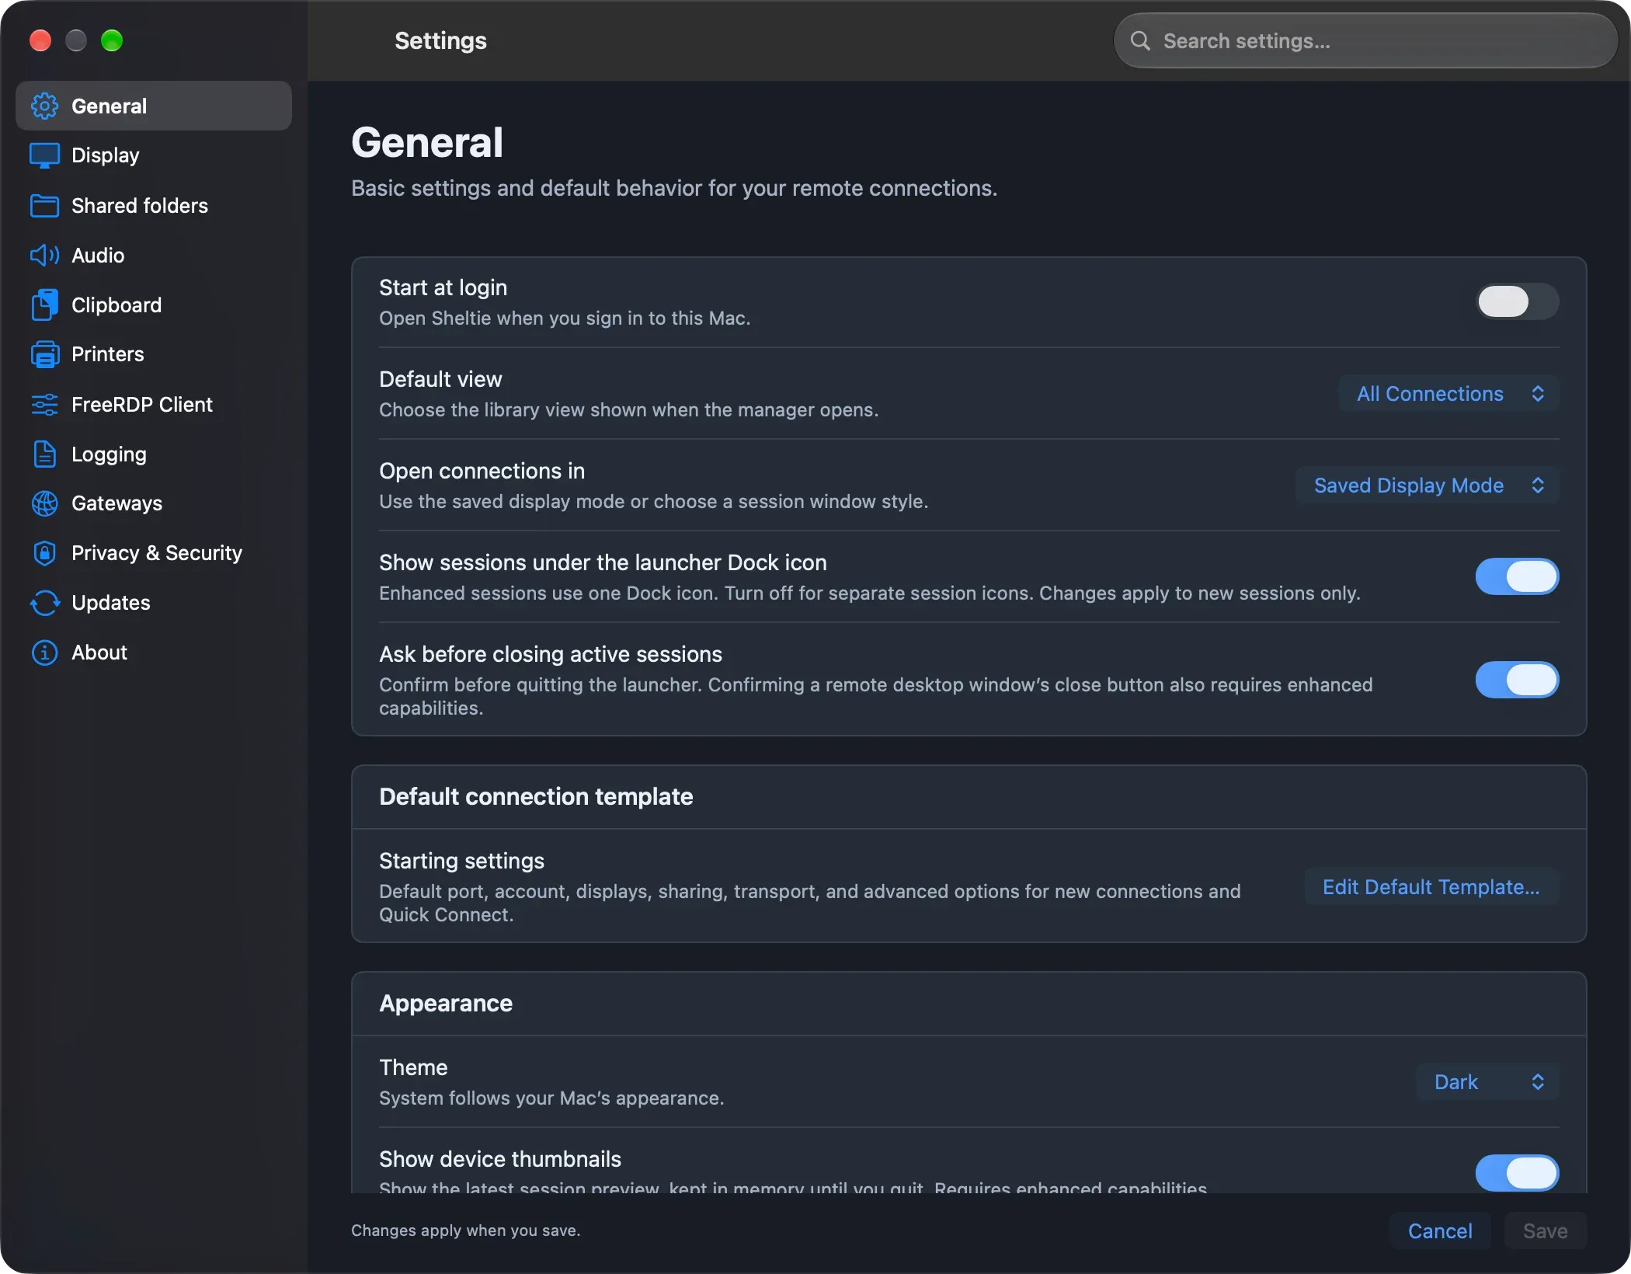The image size is (1631, 1274).
Task: Click the FreeRDP Client sliders icon
Action: click(x=44, y=404)
